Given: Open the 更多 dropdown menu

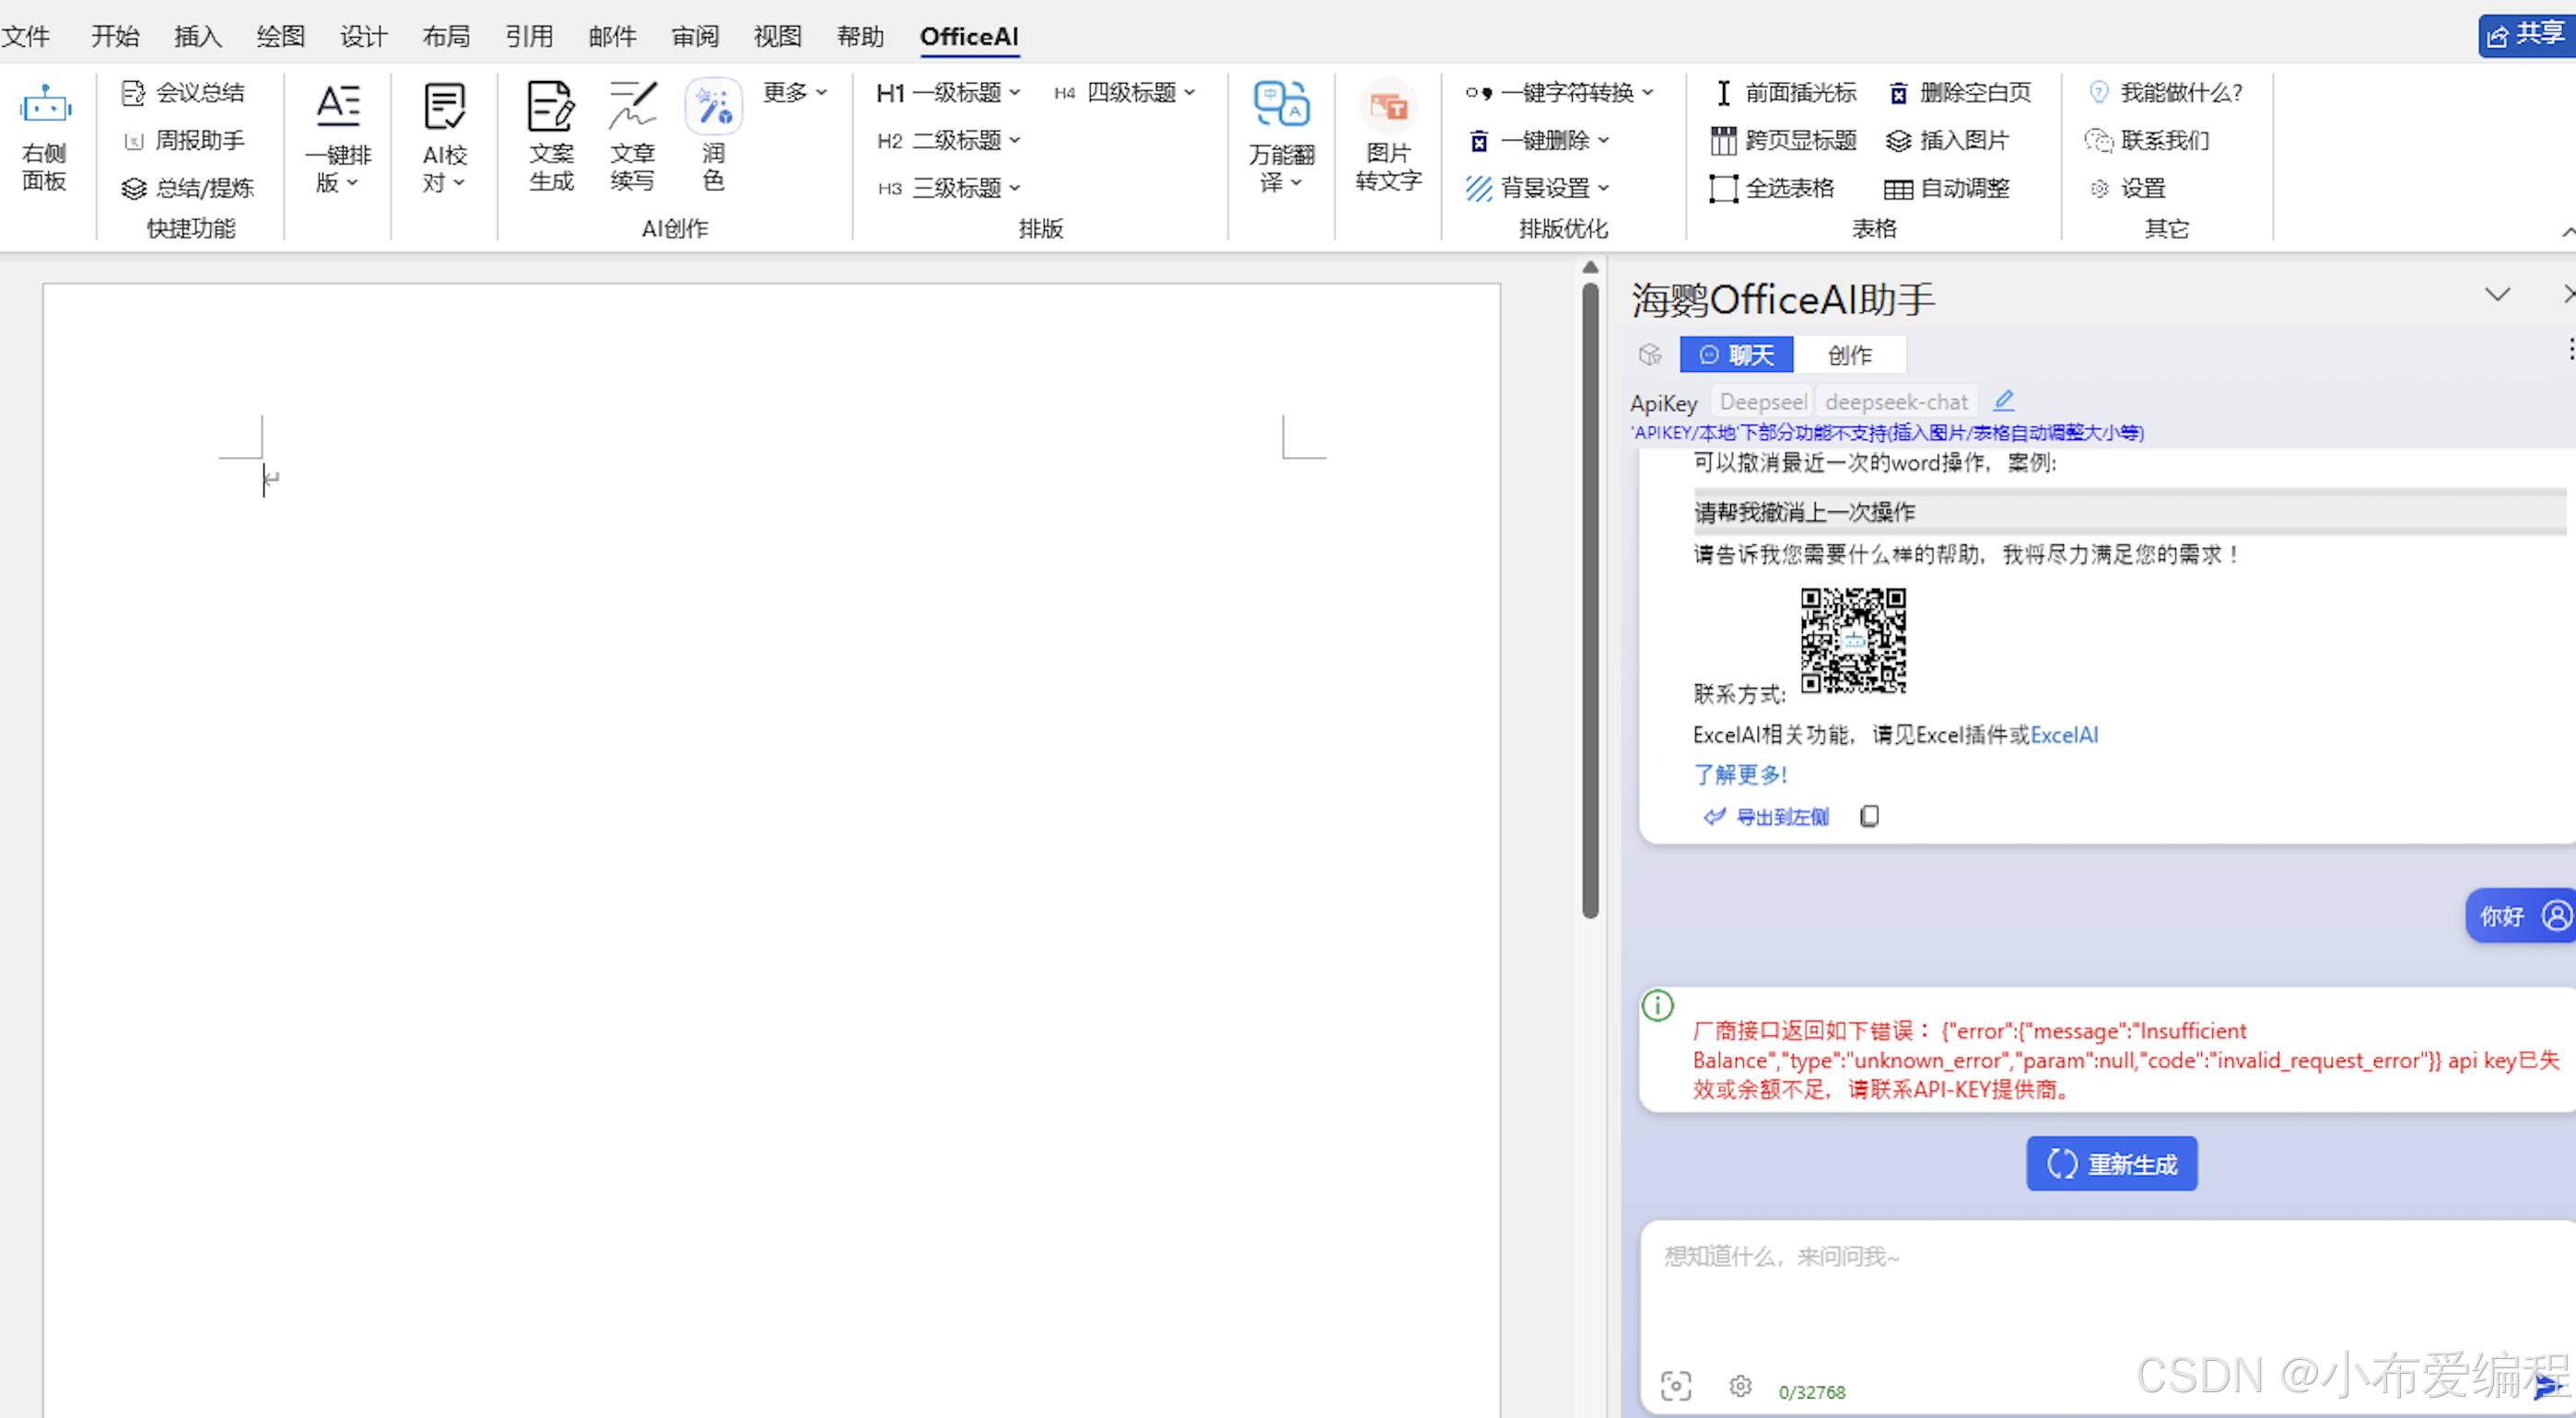Looking at the screenshot, I should point(795,93).
